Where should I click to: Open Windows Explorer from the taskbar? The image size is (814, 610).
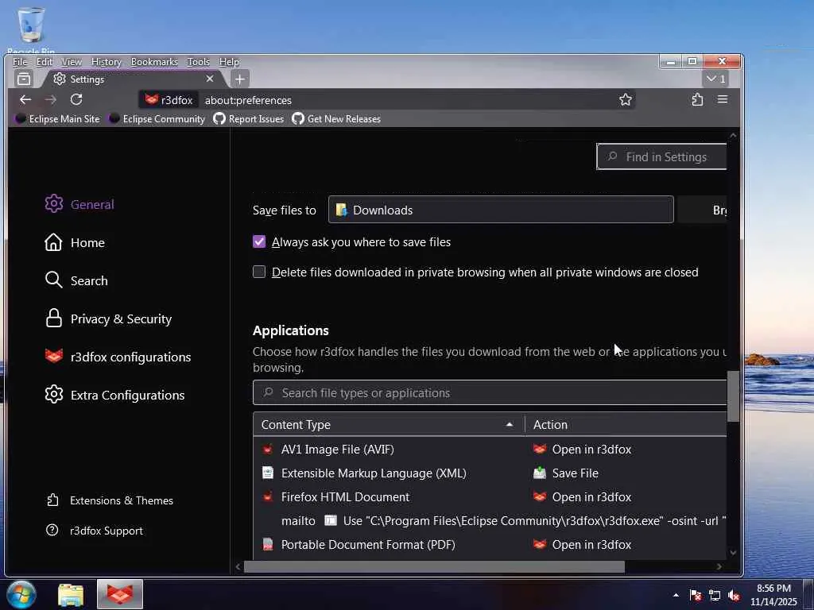(x=71, y=594)
